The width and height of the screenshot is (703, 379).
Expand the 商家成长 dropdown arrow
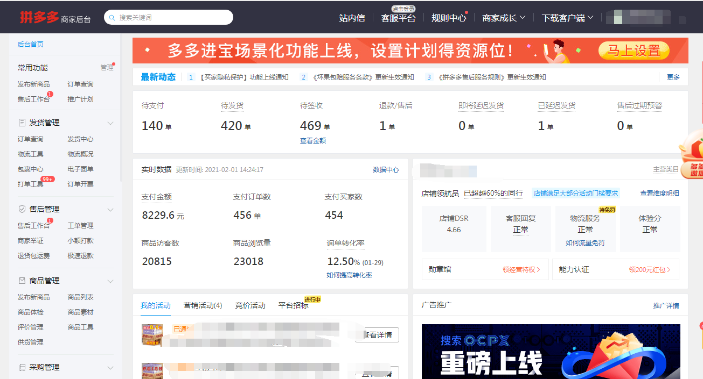coord(523,17)
